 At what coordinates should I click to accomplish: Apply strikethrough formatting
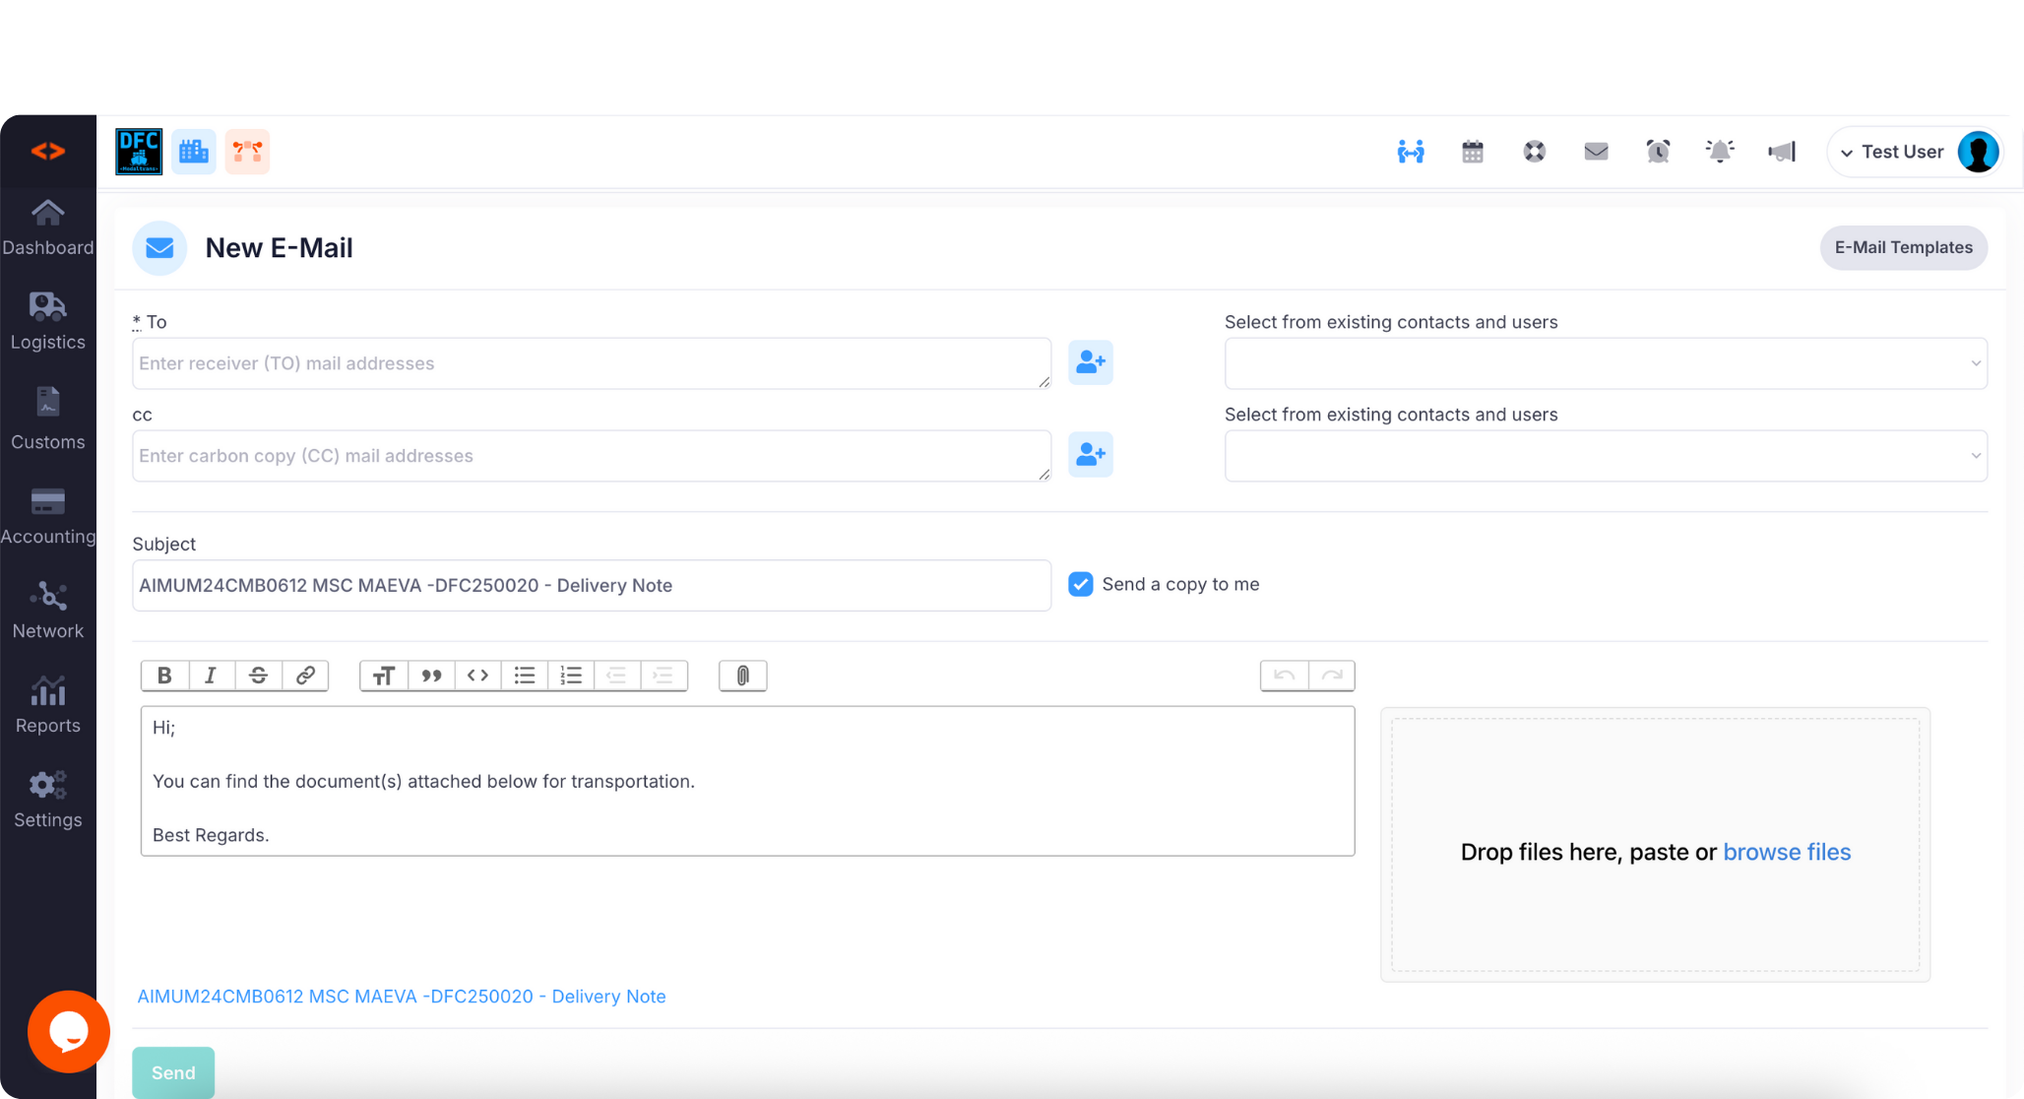[x=258, y=676]
